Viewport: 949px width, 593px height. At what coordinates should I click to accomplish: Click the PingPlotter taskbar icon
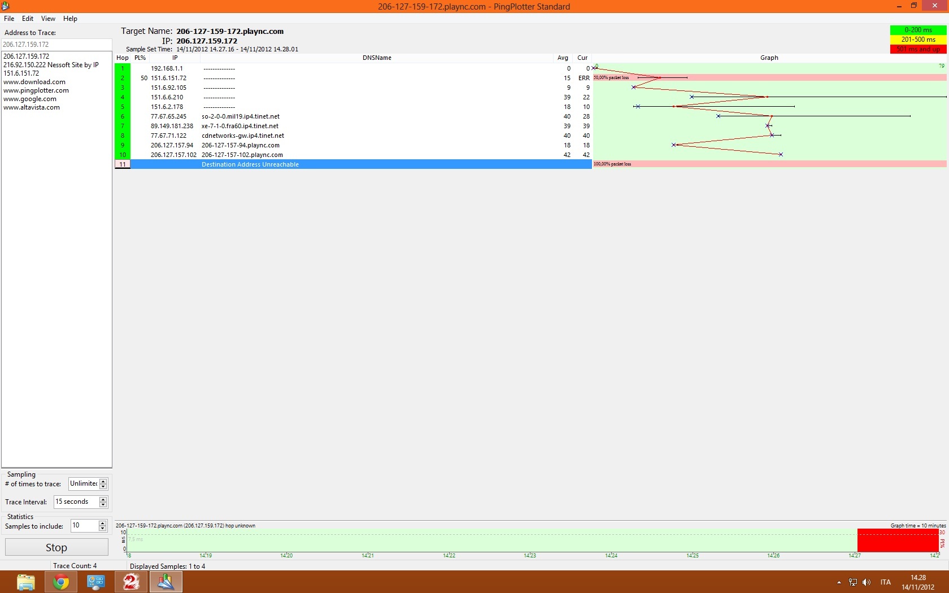click(166, 582)
